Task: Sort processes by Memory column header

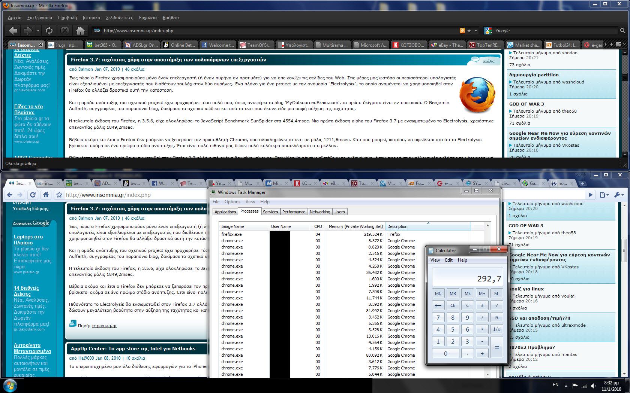Action: coord(355,226)
